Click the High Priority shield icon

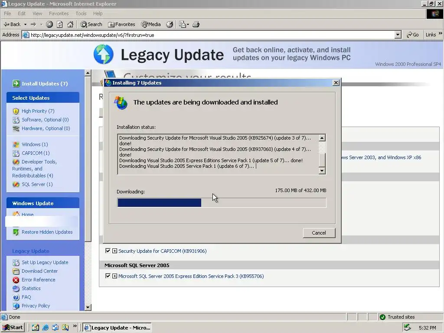click(x=16, y=111)
